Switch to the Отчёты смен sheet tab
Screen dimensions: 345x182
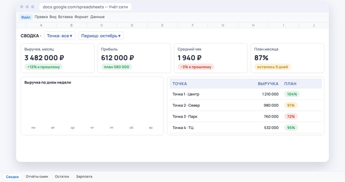(37, 176)
